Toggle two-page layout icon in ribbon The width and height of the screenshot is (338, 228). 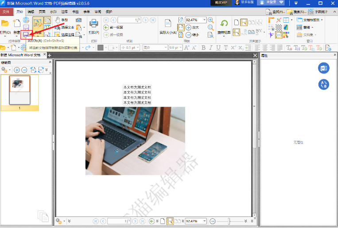click(251, 22)
